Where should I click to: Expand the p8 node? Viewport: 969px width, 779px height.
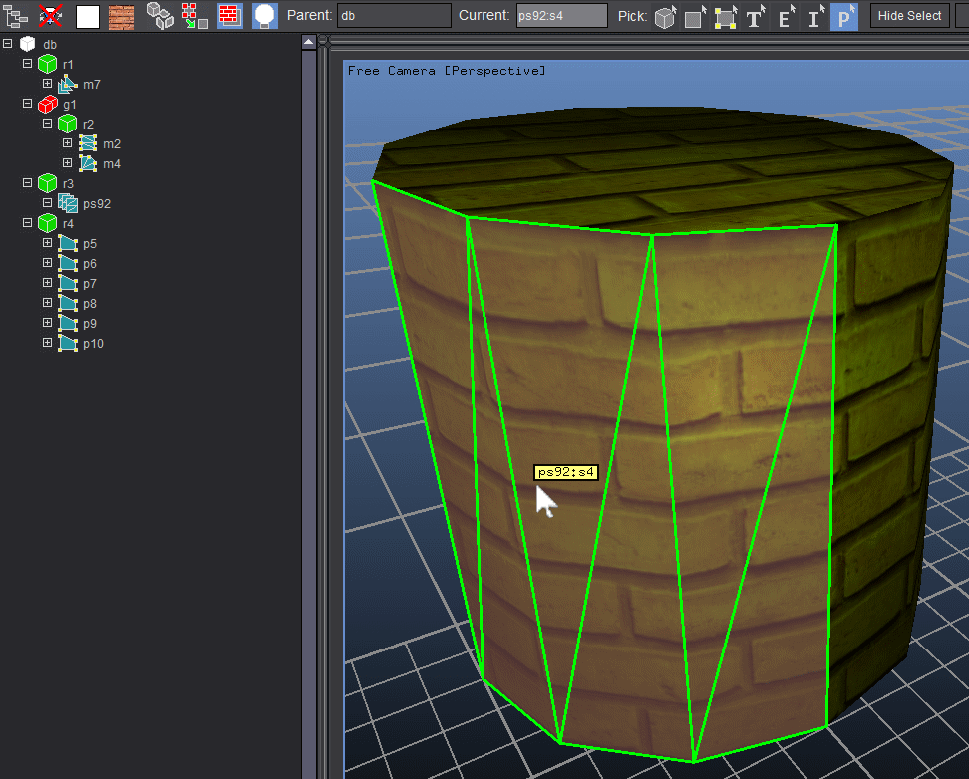pos(47,302)
